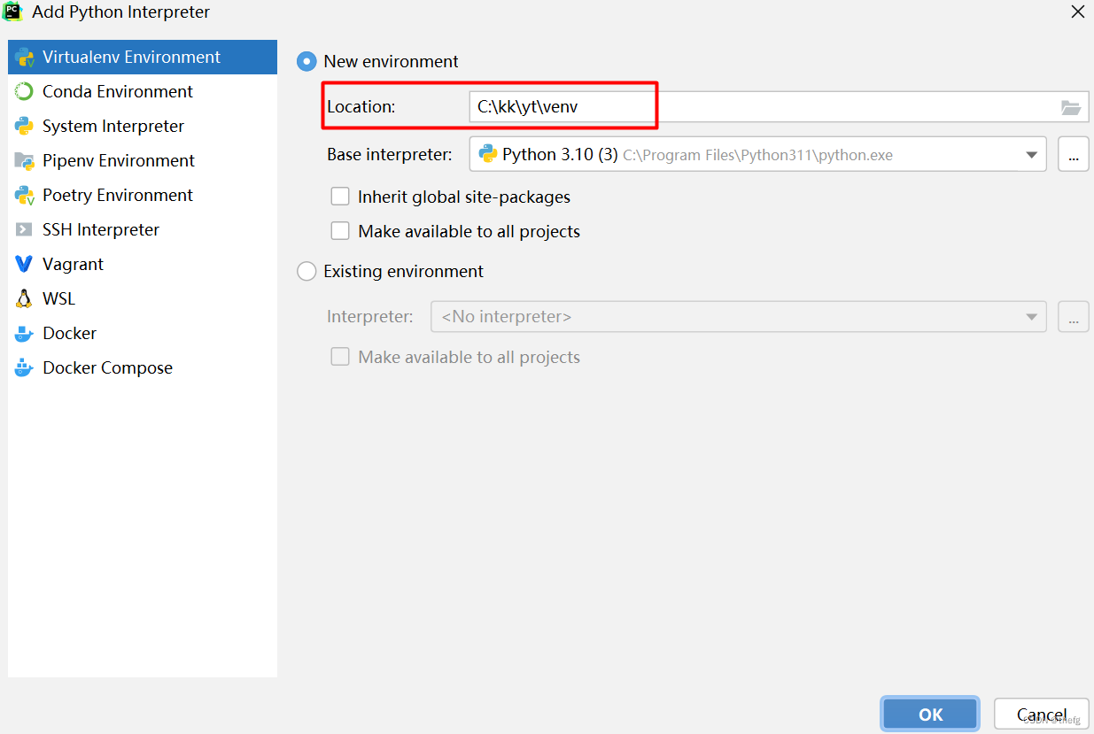This screenshot has width=1094, height=734.
Task: Close the Add Python Interpreter dialog
Action: point(1078,12)
